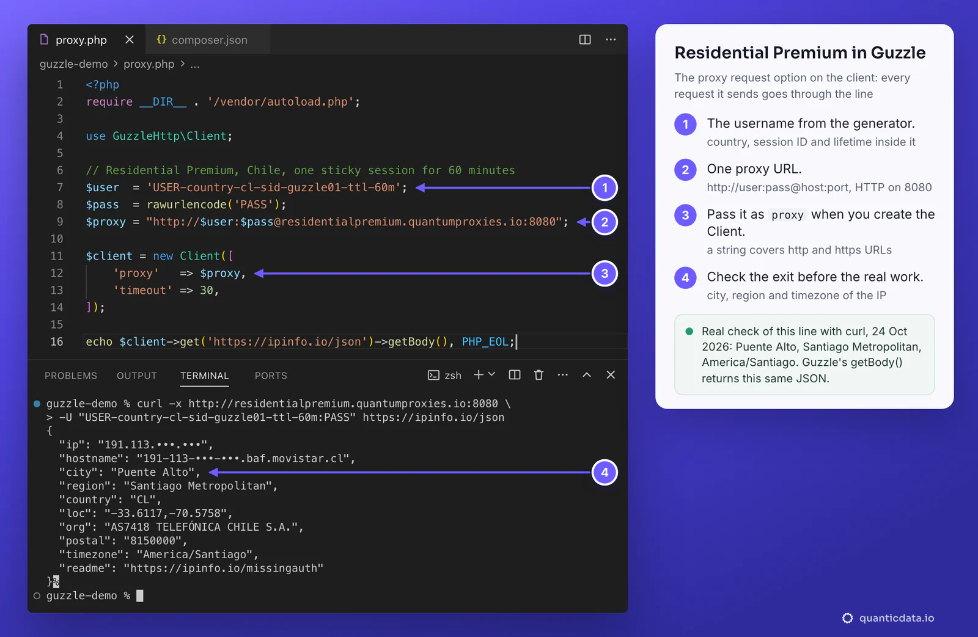
Task: Click line number 9 in the gutter
Action: 60,222
